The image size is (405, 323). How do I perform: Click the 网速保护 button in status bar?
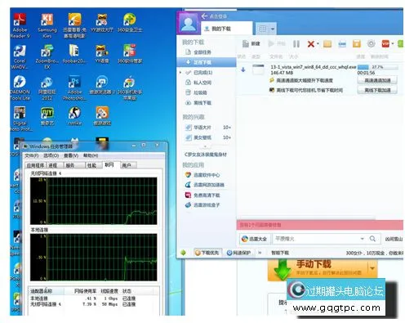(238, 253)
